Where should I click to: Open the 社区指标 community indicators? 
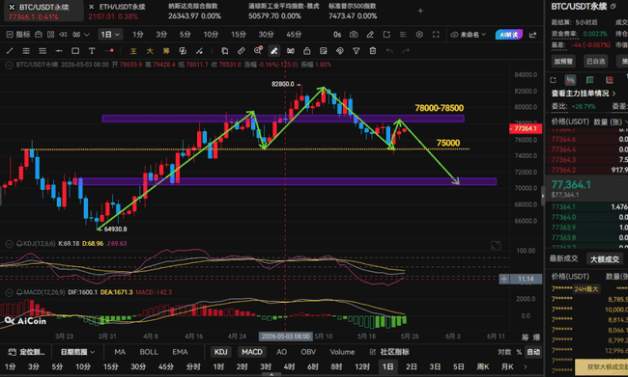(389, 352)
